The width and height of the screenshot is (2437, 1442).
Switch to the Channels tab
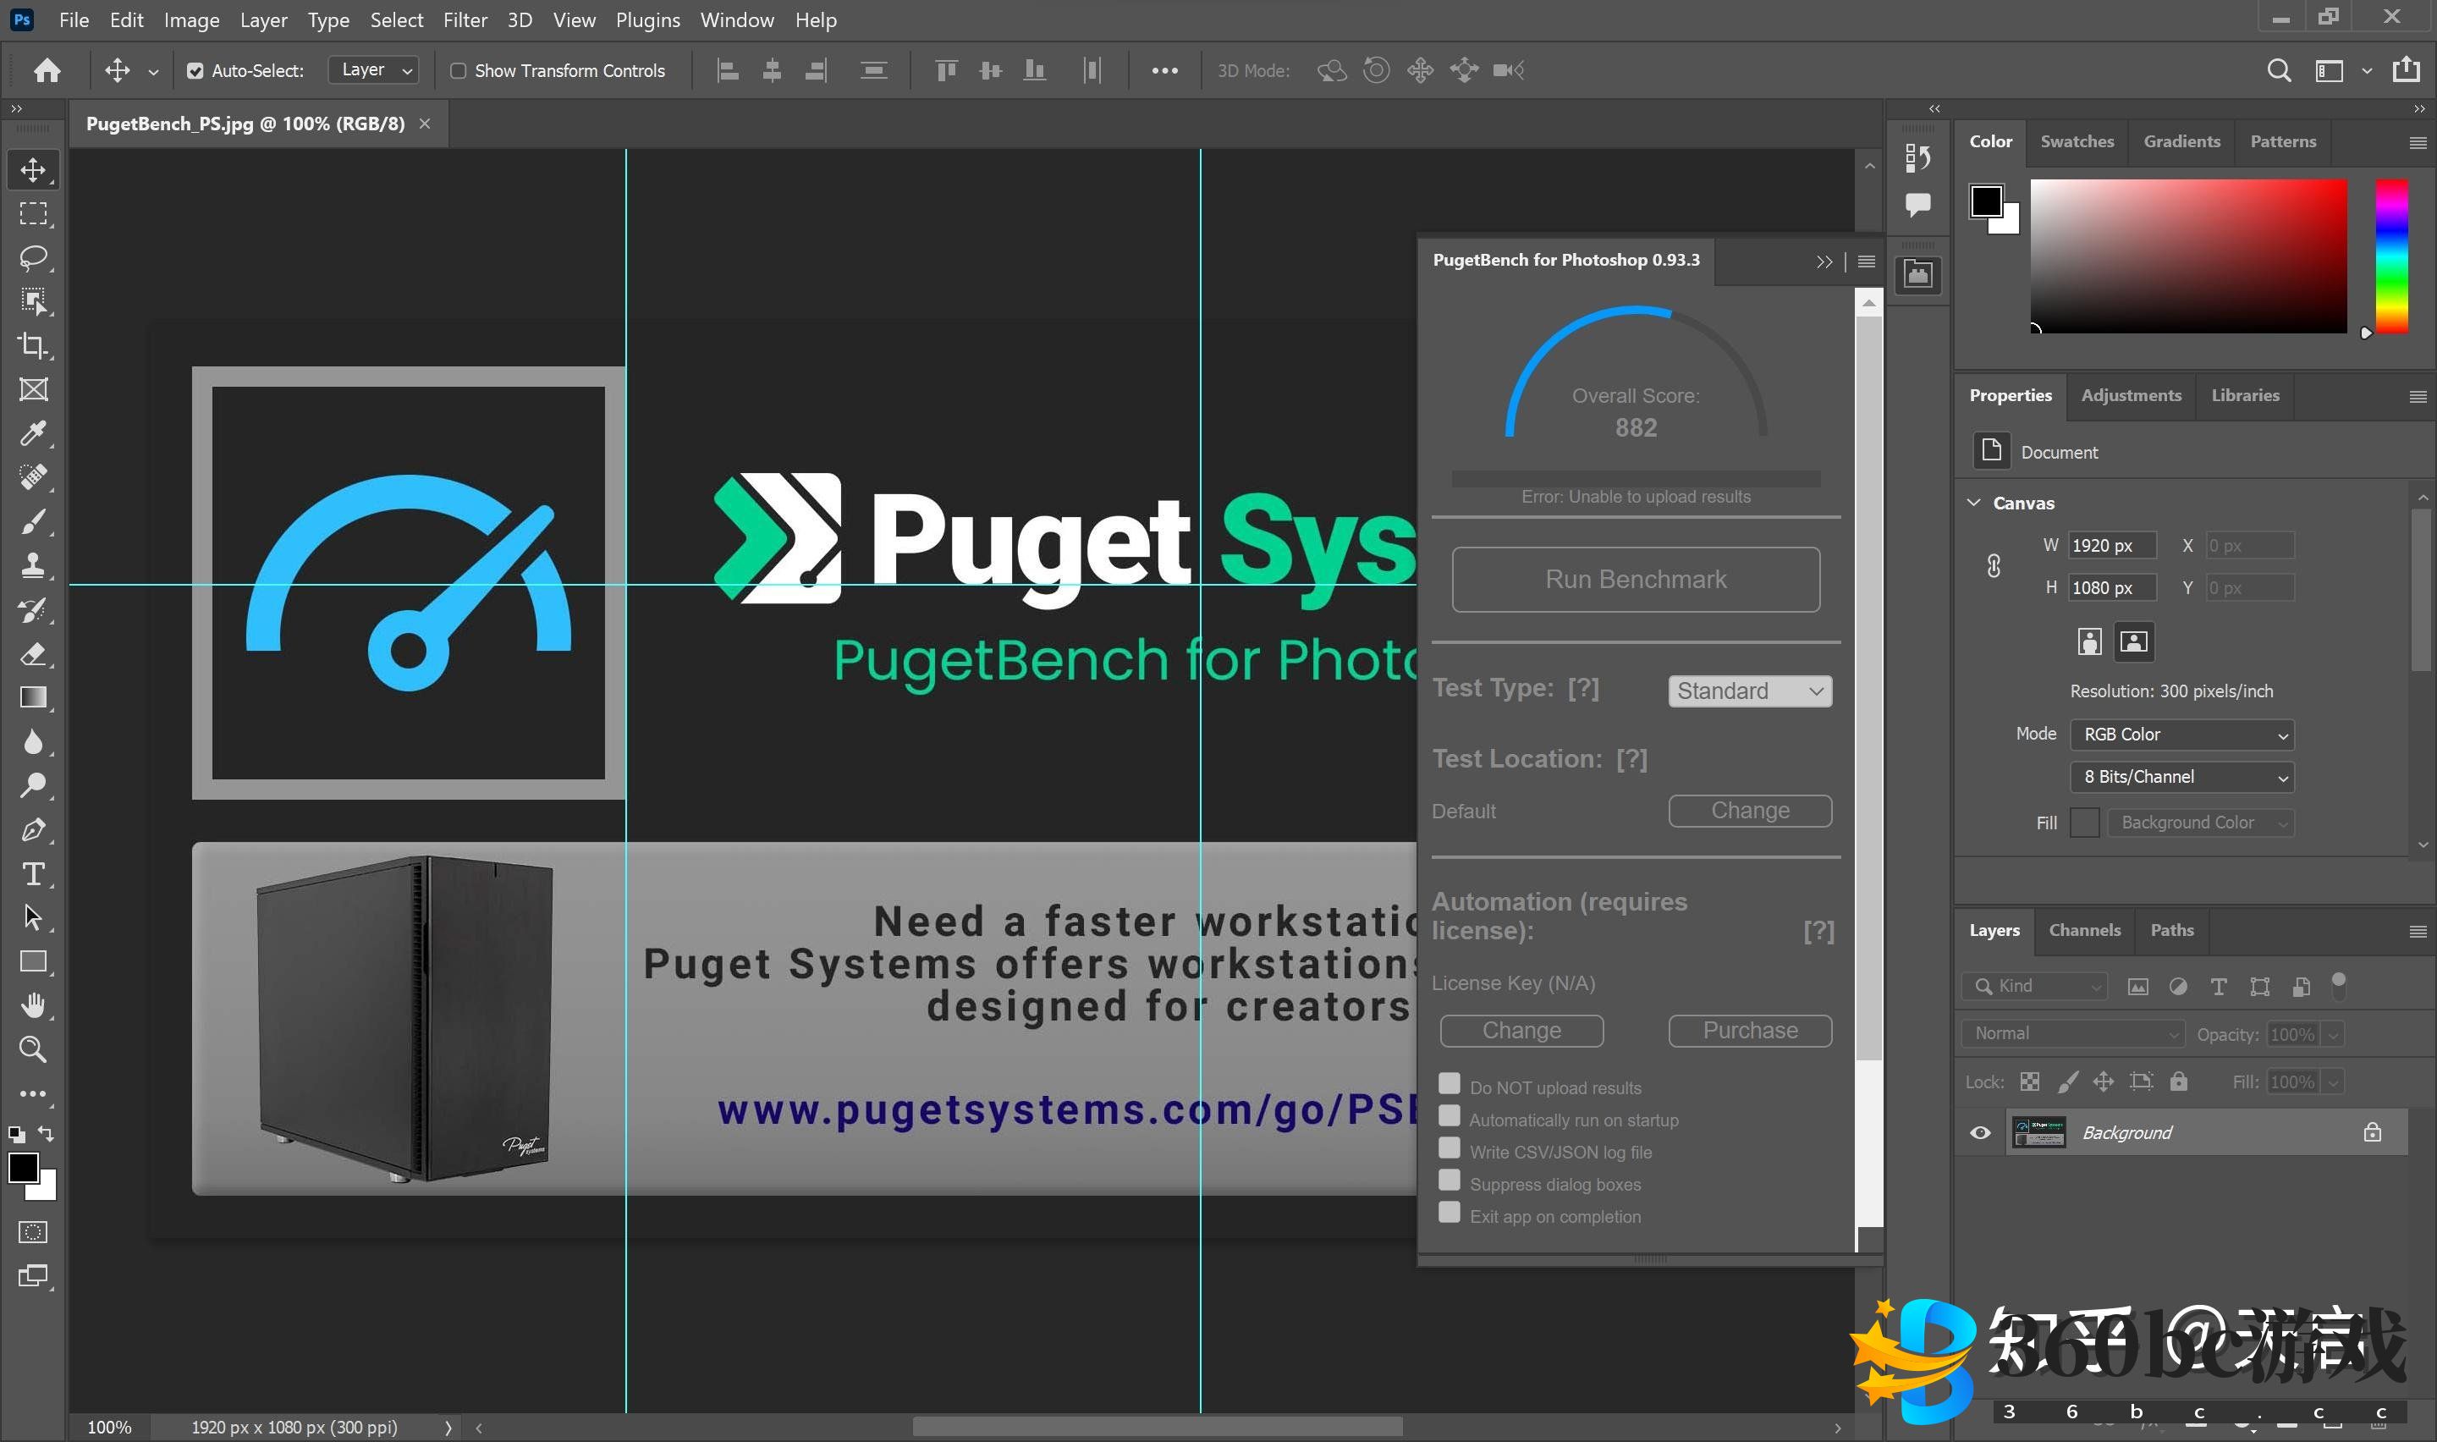coord(2083,930)
